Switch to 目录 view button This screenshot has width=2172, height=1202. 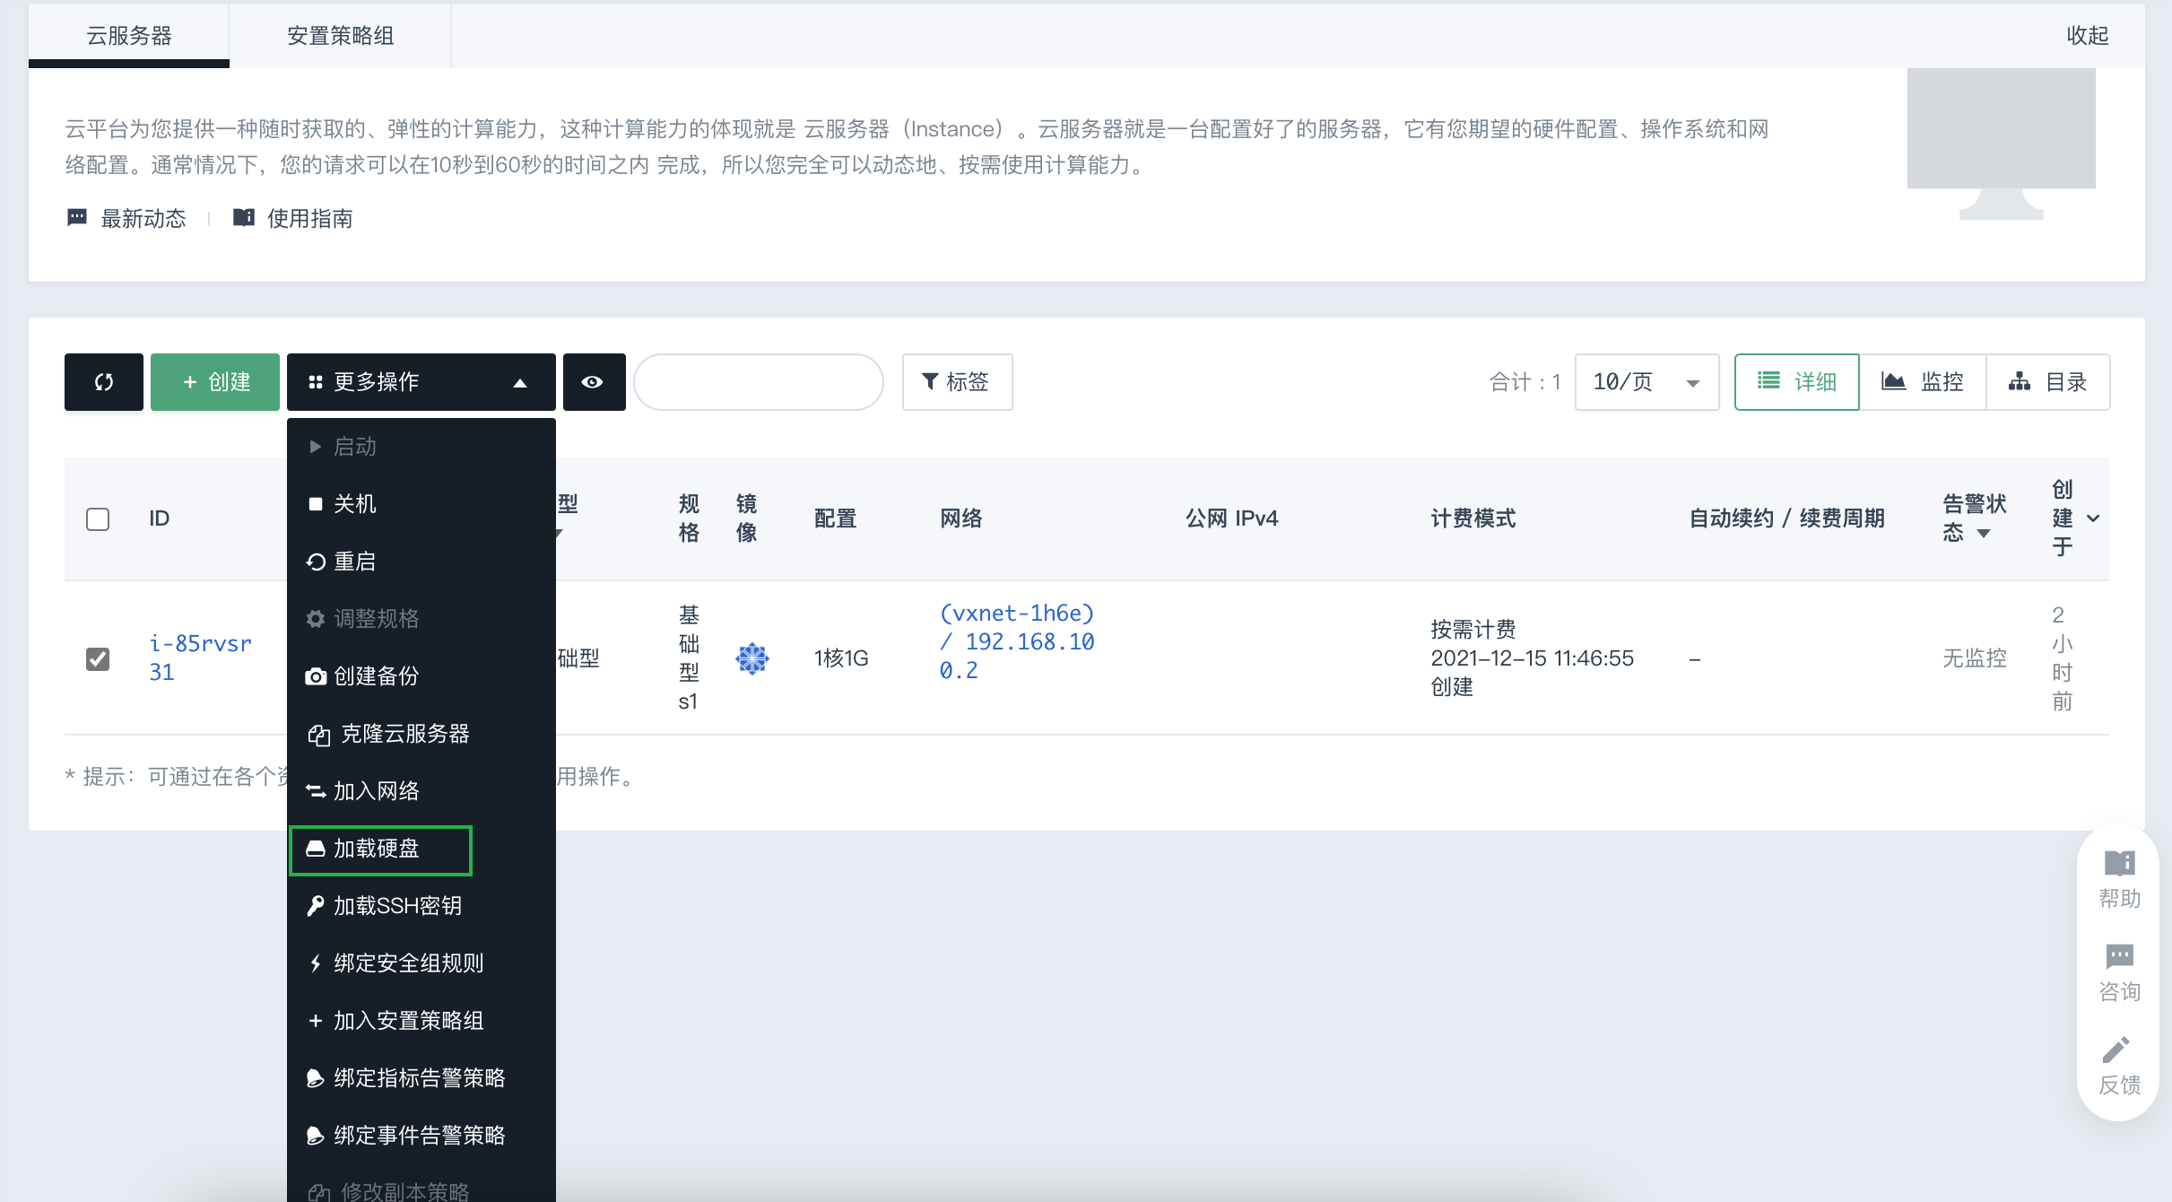pos(2048,382)
